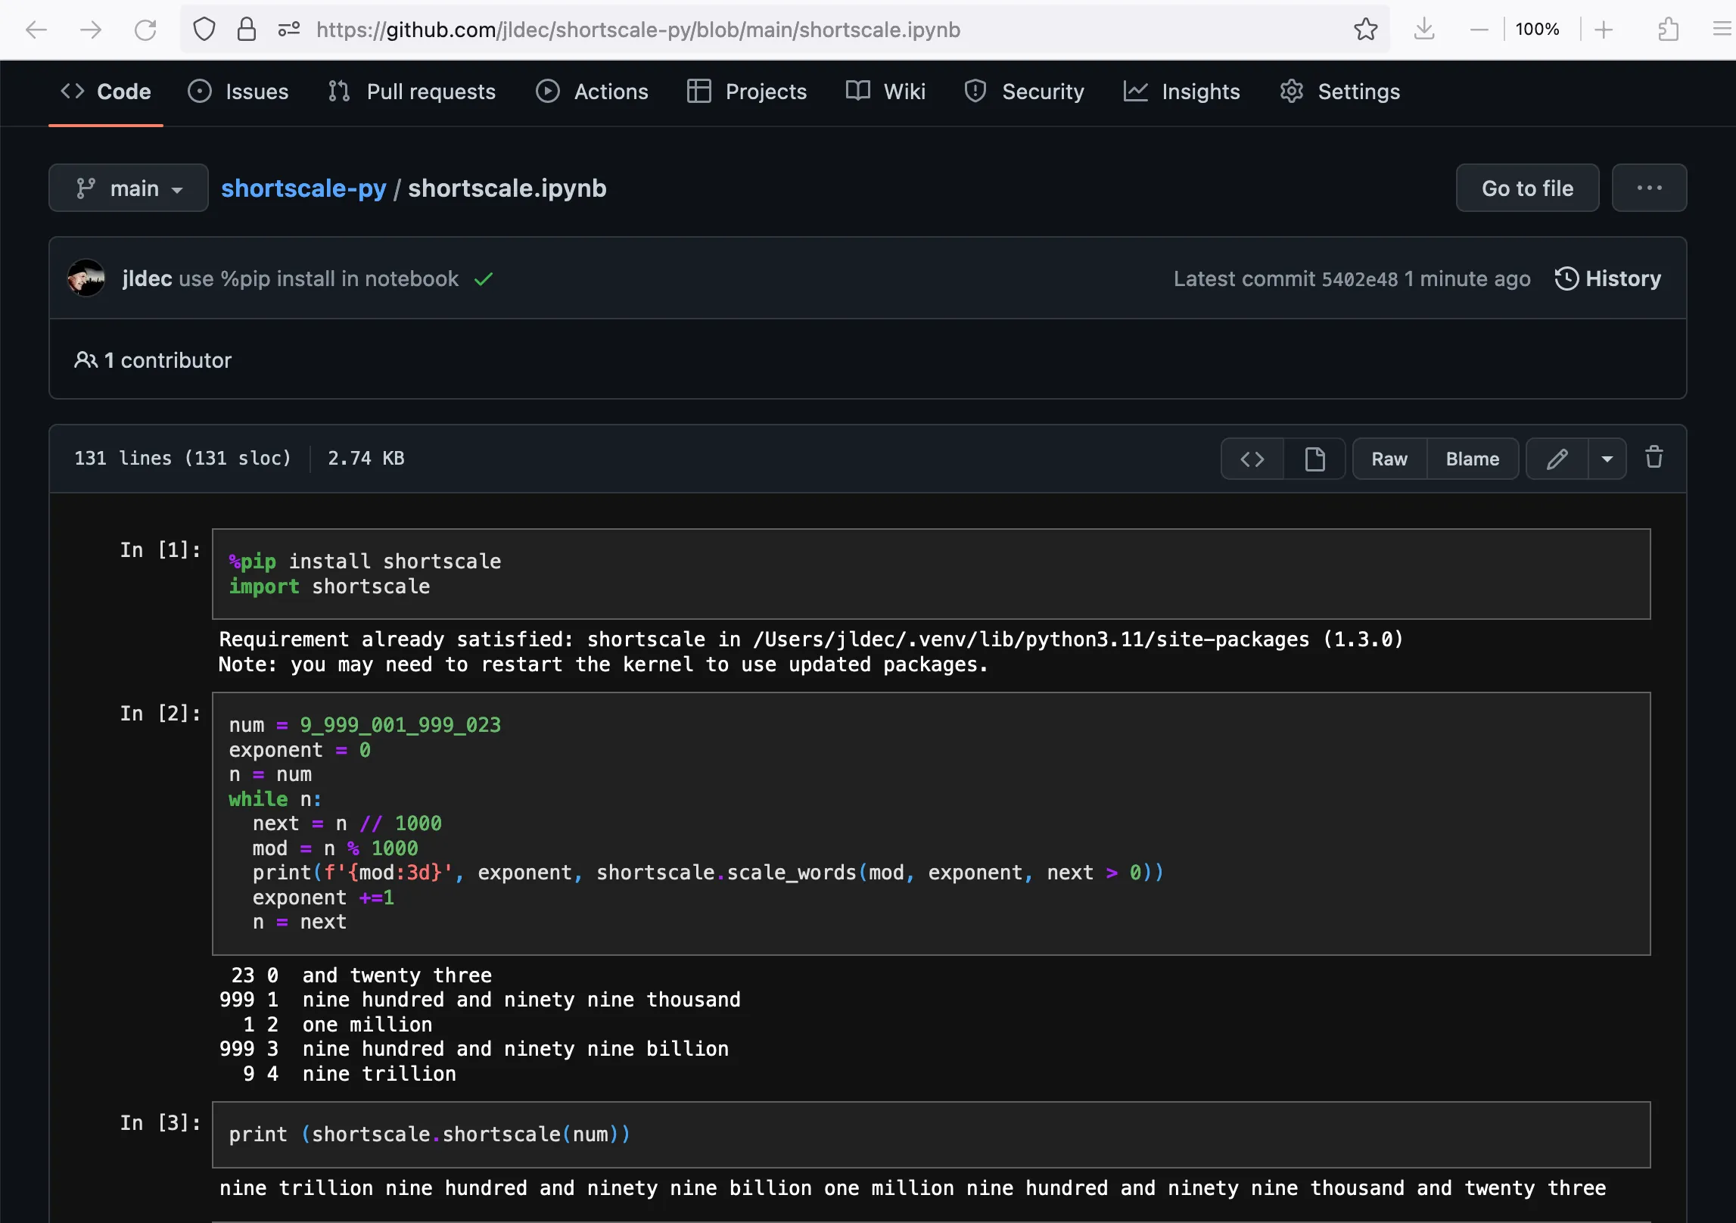Screen dimensions: 1736x1223
Task: Open the main branch selector
Action: click(128, 188)
